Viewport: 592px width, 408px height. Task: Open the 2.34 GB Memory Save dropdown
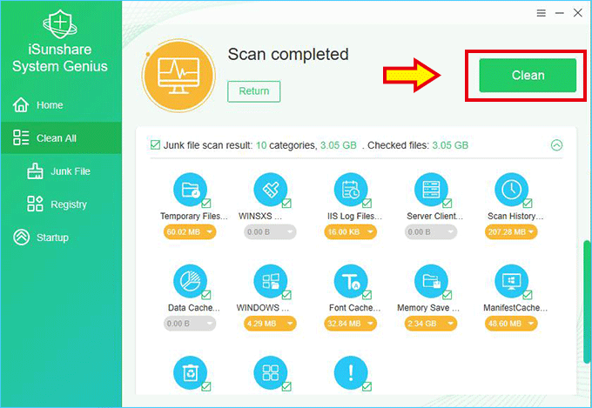point(431,324)
